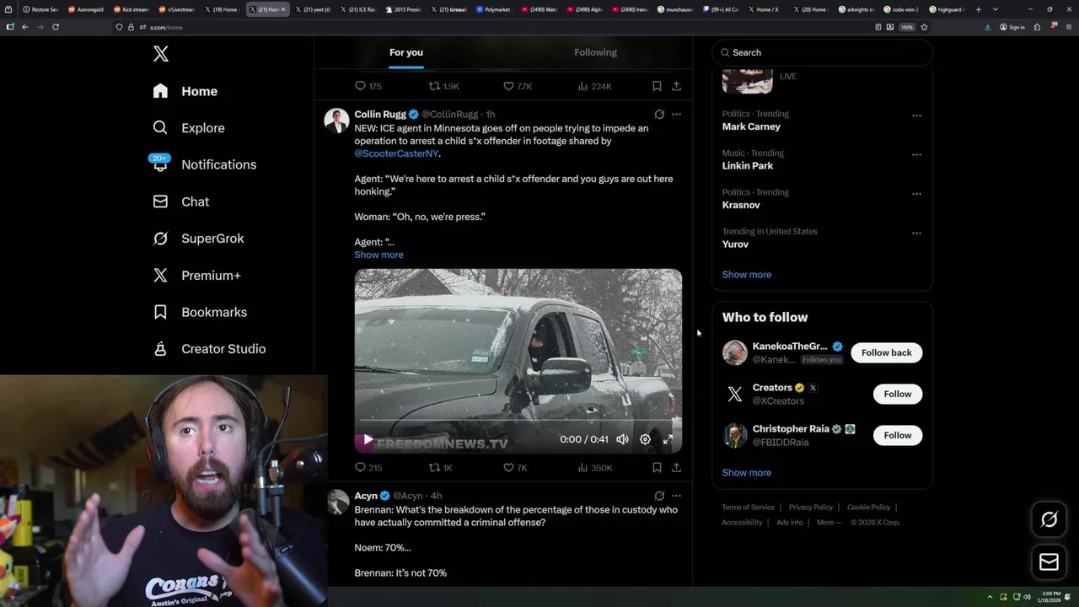This screenshot has width=1079, height=607.
Task: Share the top post above Collin Rugg
Action: pyautogui.click(x=676, y=86)
